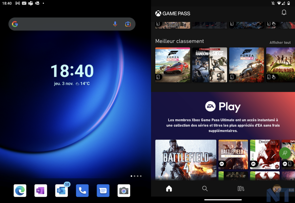Open the Phone dialer app
This screenshot has width=295, height=203.
click(82, 191)
